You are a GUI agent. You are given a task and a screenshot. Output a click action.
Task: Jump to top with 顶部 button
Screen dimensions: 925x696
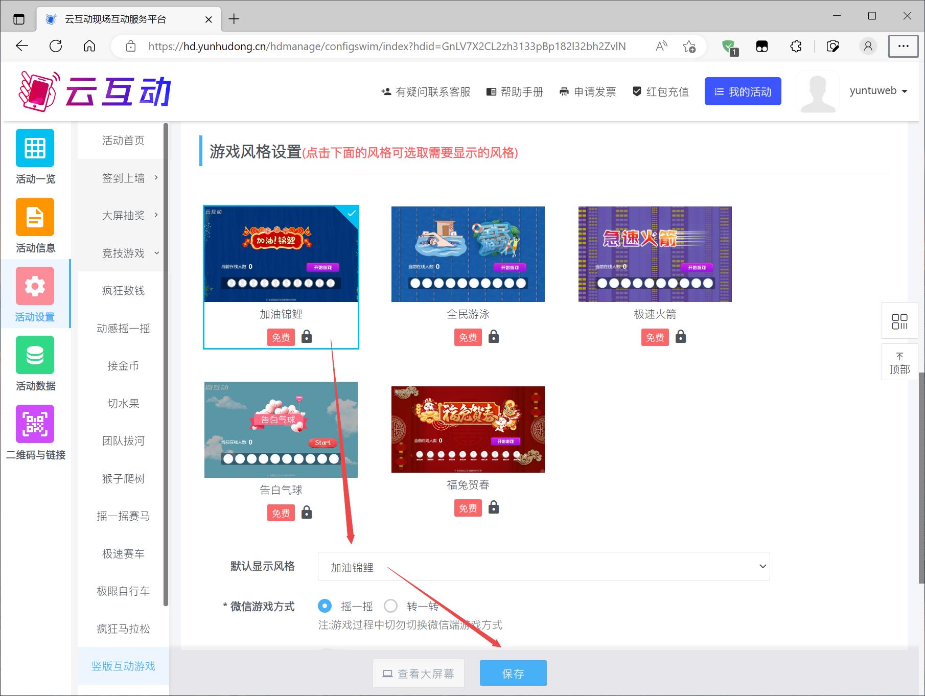899,362
